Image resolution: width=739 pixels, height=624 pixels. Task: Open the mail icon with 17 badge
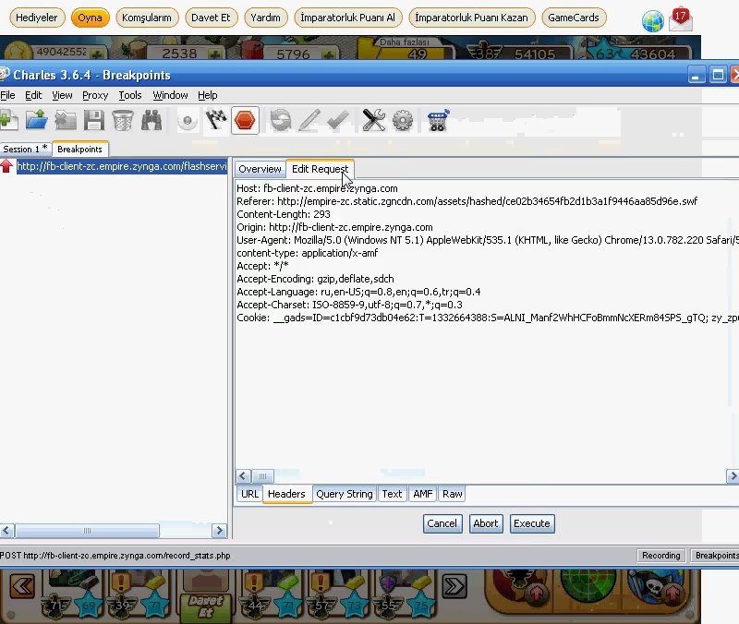click(681, 19)
